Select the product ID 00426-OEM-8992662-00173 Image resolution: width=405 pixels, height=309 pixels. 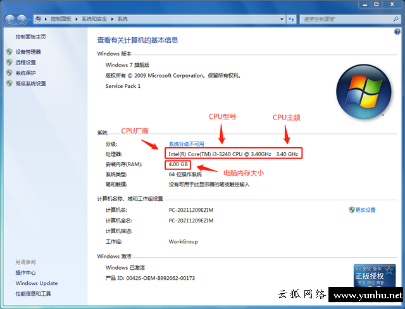coord(160,278)
